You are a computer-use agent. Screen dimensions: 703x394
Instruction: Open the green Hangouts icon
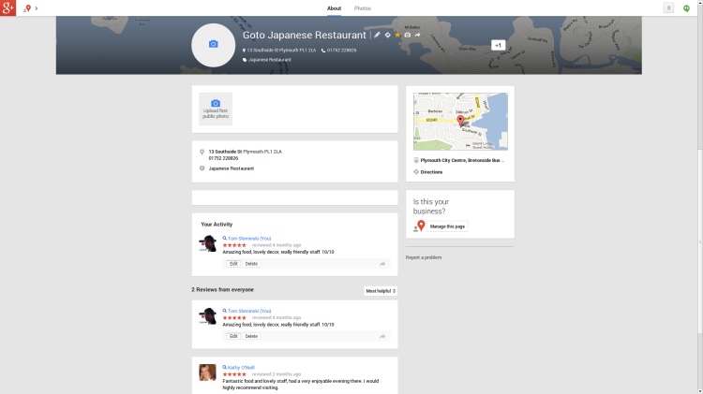tap(686, 8)
